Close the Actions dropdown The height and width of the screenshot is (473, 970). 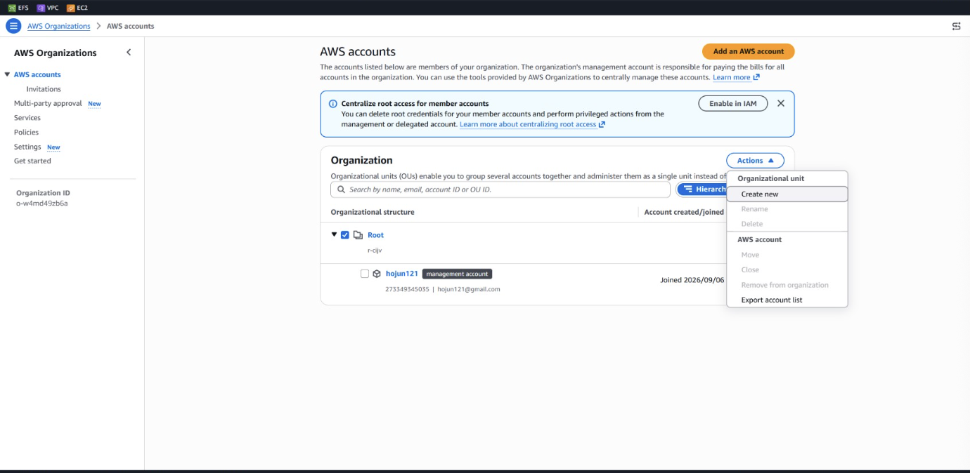(x=755, y=161)
